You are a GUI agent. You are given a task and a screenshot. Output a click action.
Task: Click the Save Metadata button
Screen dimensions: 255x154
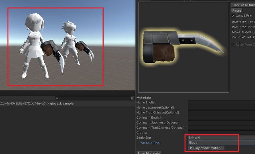pos(149,153)
